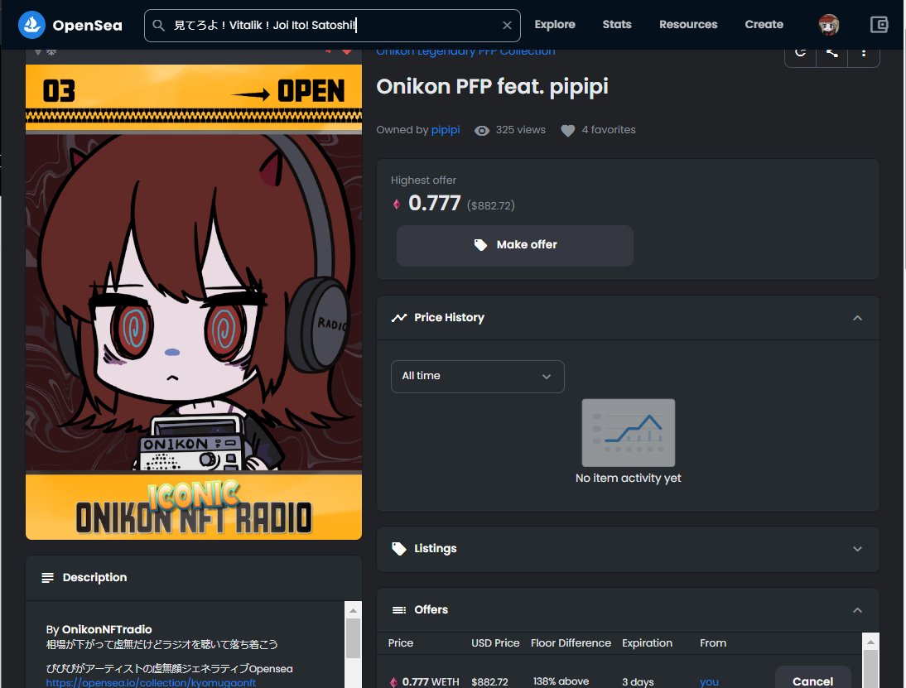Click the Offers list icon
The image size is (906, 688).
click(x=399, y=610)
